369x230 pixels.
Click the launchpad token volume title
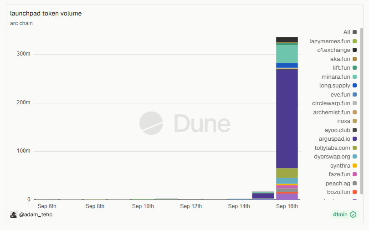pyautogui.click(x=46, y=13)
